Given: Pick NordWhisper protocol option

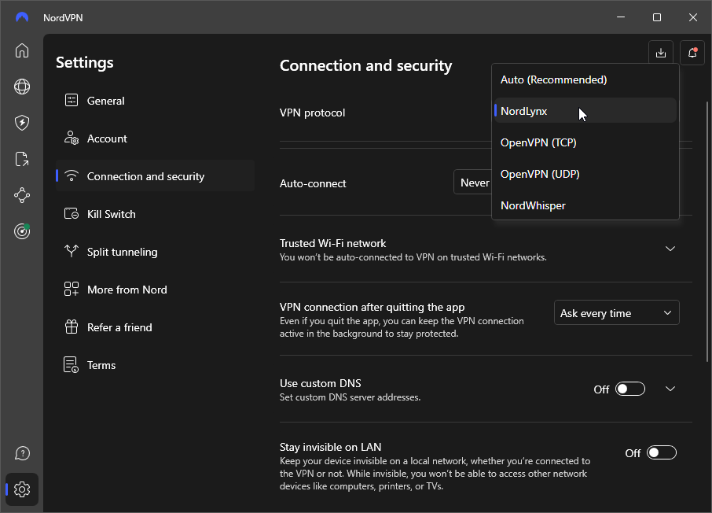Looking at the screenshot, I should point(585,205).
